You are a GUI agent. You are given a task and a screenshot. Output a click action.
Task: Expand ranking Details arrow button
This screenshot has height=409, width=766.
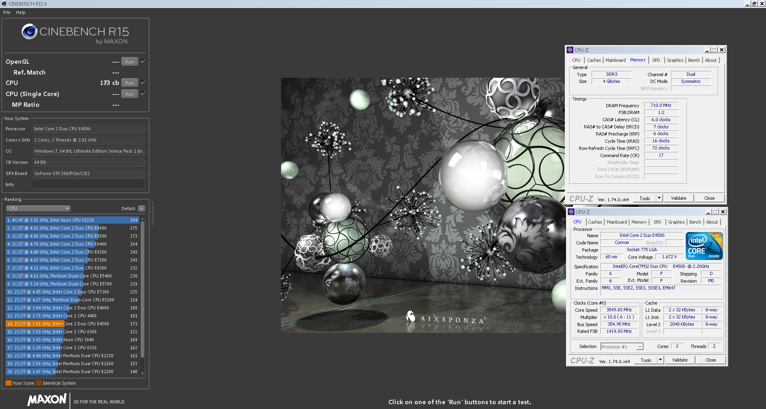pyautogui.click(x=141, y=208)
